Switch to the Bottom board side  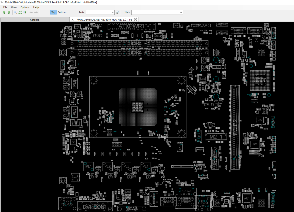click(62, 12)
